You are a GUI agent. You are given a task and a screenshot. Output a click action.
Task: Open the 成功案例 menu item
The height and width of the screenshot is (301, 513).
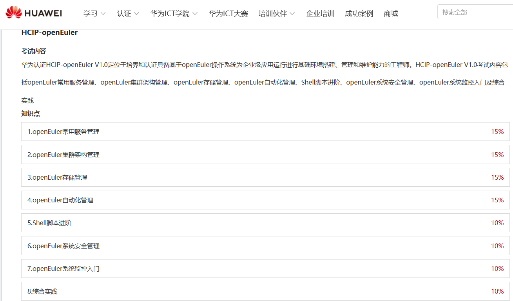click(359, 14)
